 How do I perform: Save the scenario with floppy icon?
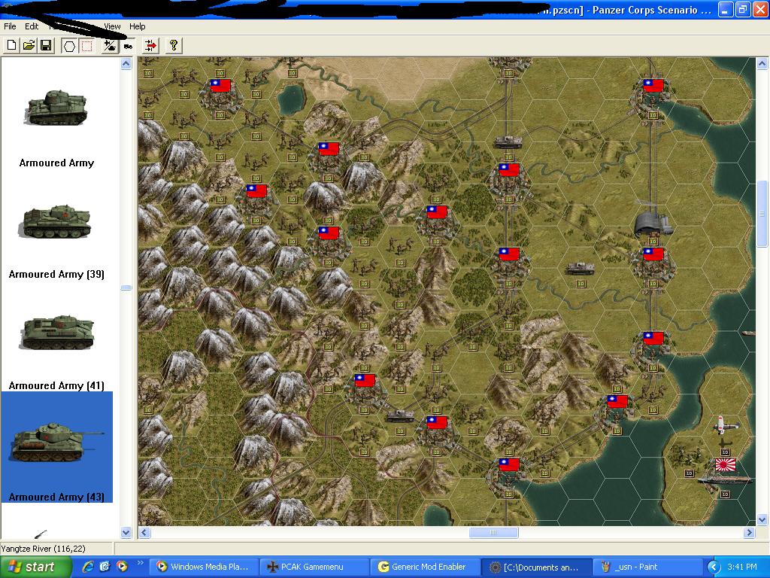click(46, 46)
